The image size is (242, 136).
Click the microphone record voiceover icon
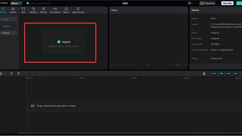click(204, 73)
